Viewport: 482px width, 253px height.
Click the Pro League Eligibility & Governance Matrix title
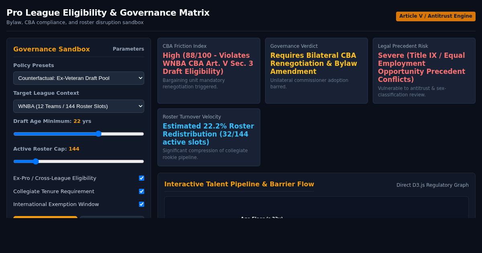click(108, 13)
